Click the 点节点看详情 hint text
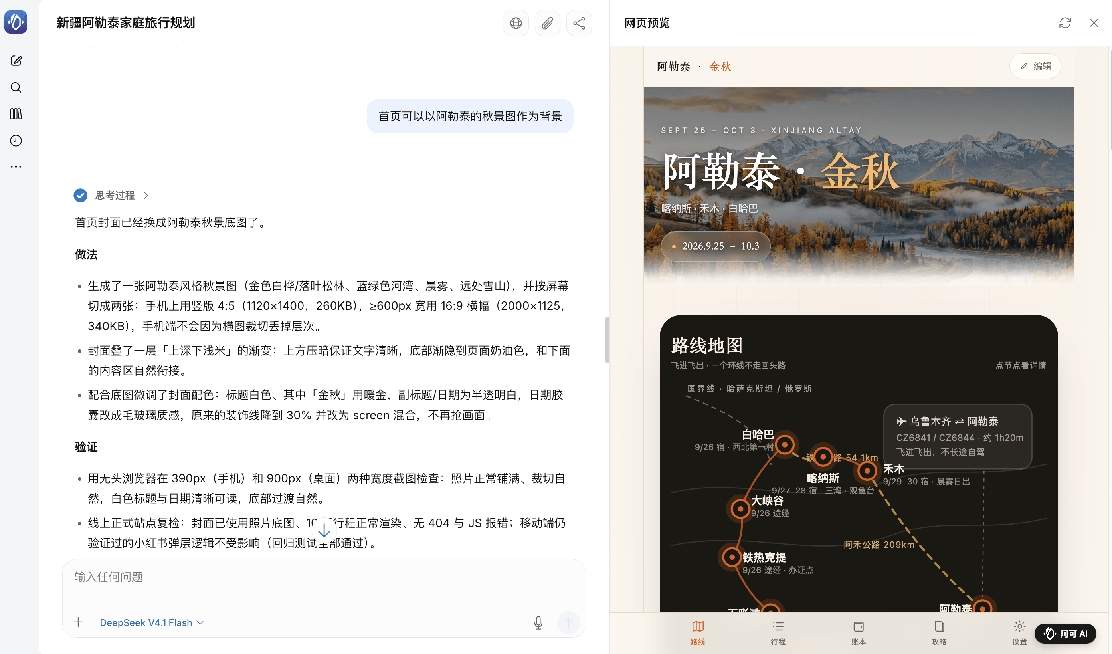Viewport: 1112px width, 654px height. coord(1021,365)
